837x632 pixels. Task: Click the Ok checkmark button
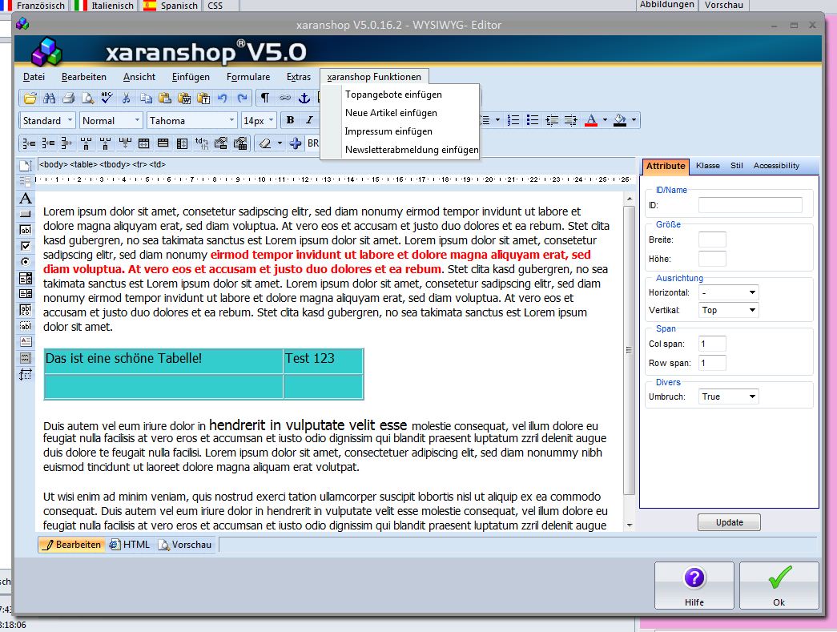pyautogui.click(x=779, y=586)
